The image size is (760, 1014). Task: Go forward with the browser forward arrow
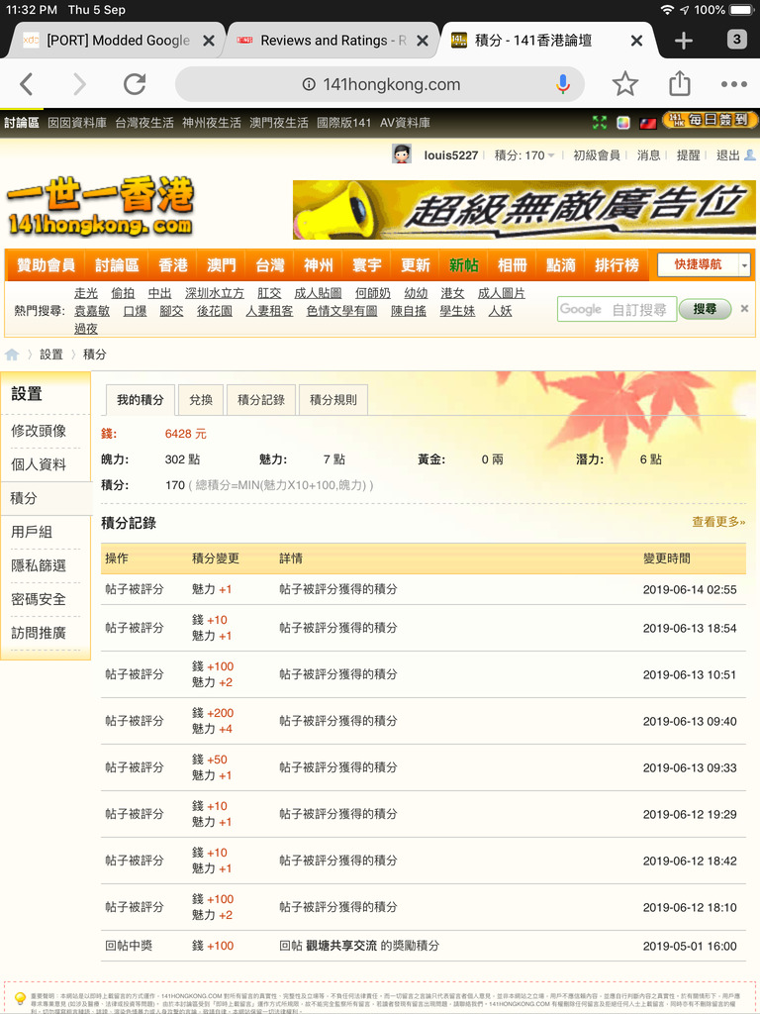(x=79, y=84)
